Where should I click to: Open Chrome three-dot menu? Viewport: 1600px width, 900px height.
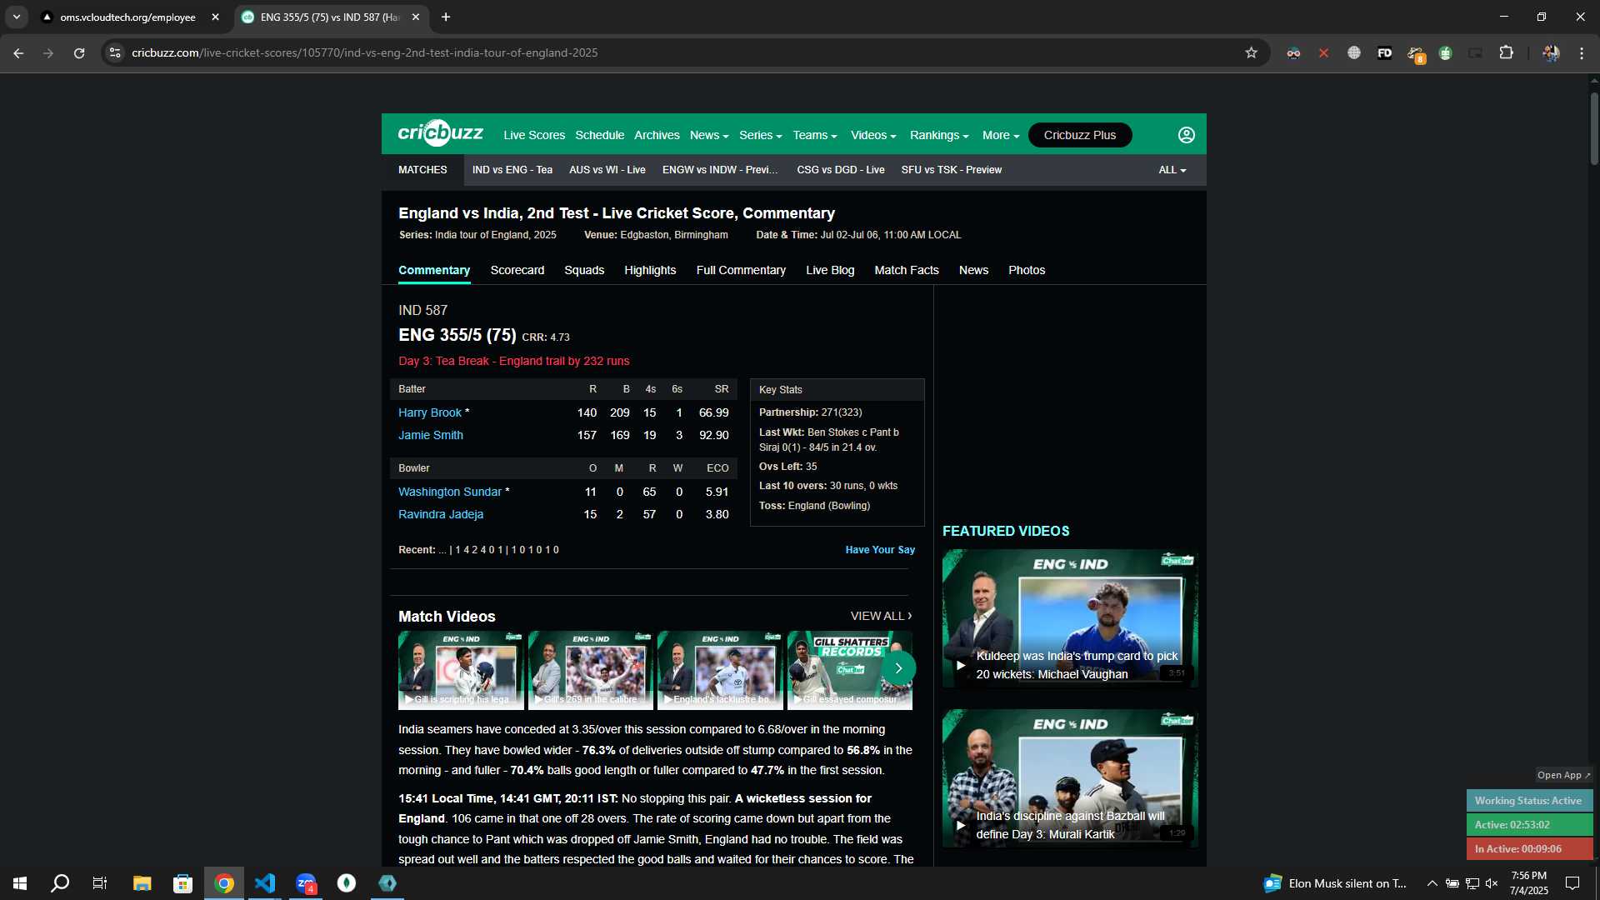[x=1581, y=52]
